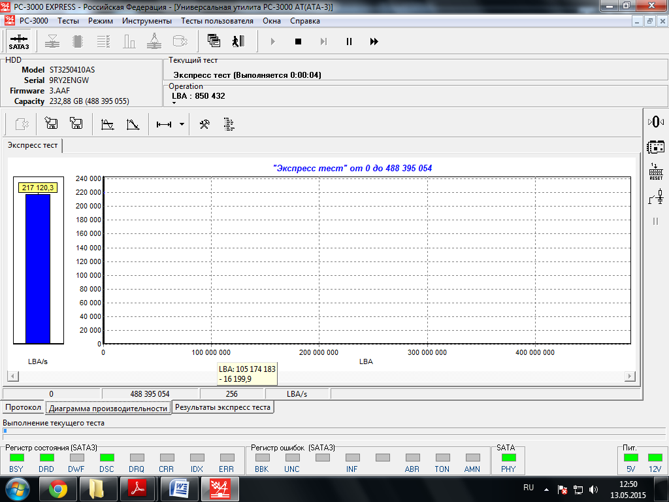
Task: Open Microsoft Word from the taskbar
Action: [x=180, y=489]
